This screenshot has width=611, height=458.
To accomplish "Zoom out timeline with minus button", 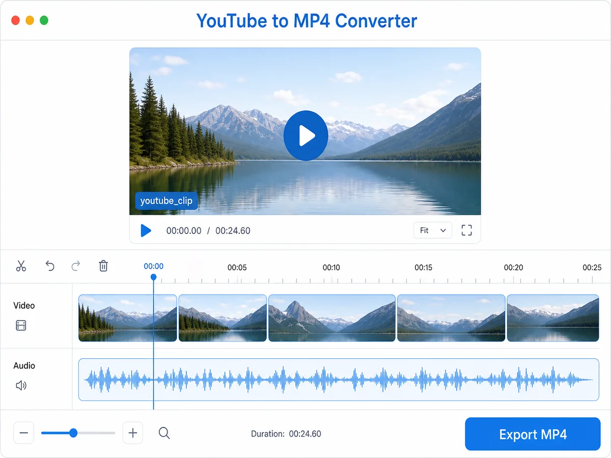I will click(23, 433).
